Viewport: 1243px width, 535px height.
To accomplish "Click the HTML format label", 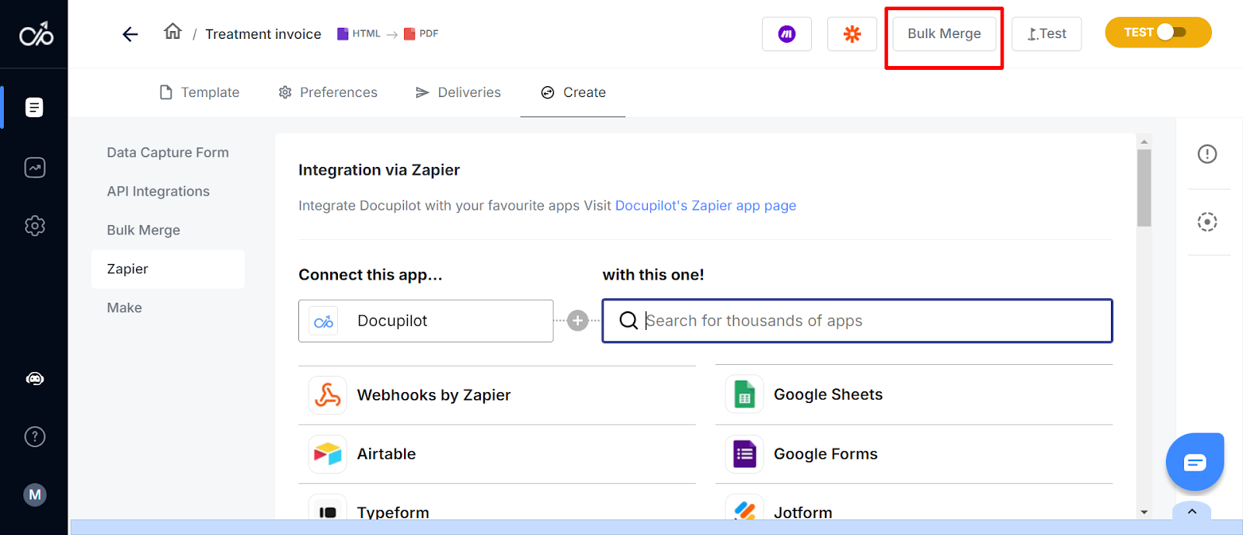I will tap(359, 33).
